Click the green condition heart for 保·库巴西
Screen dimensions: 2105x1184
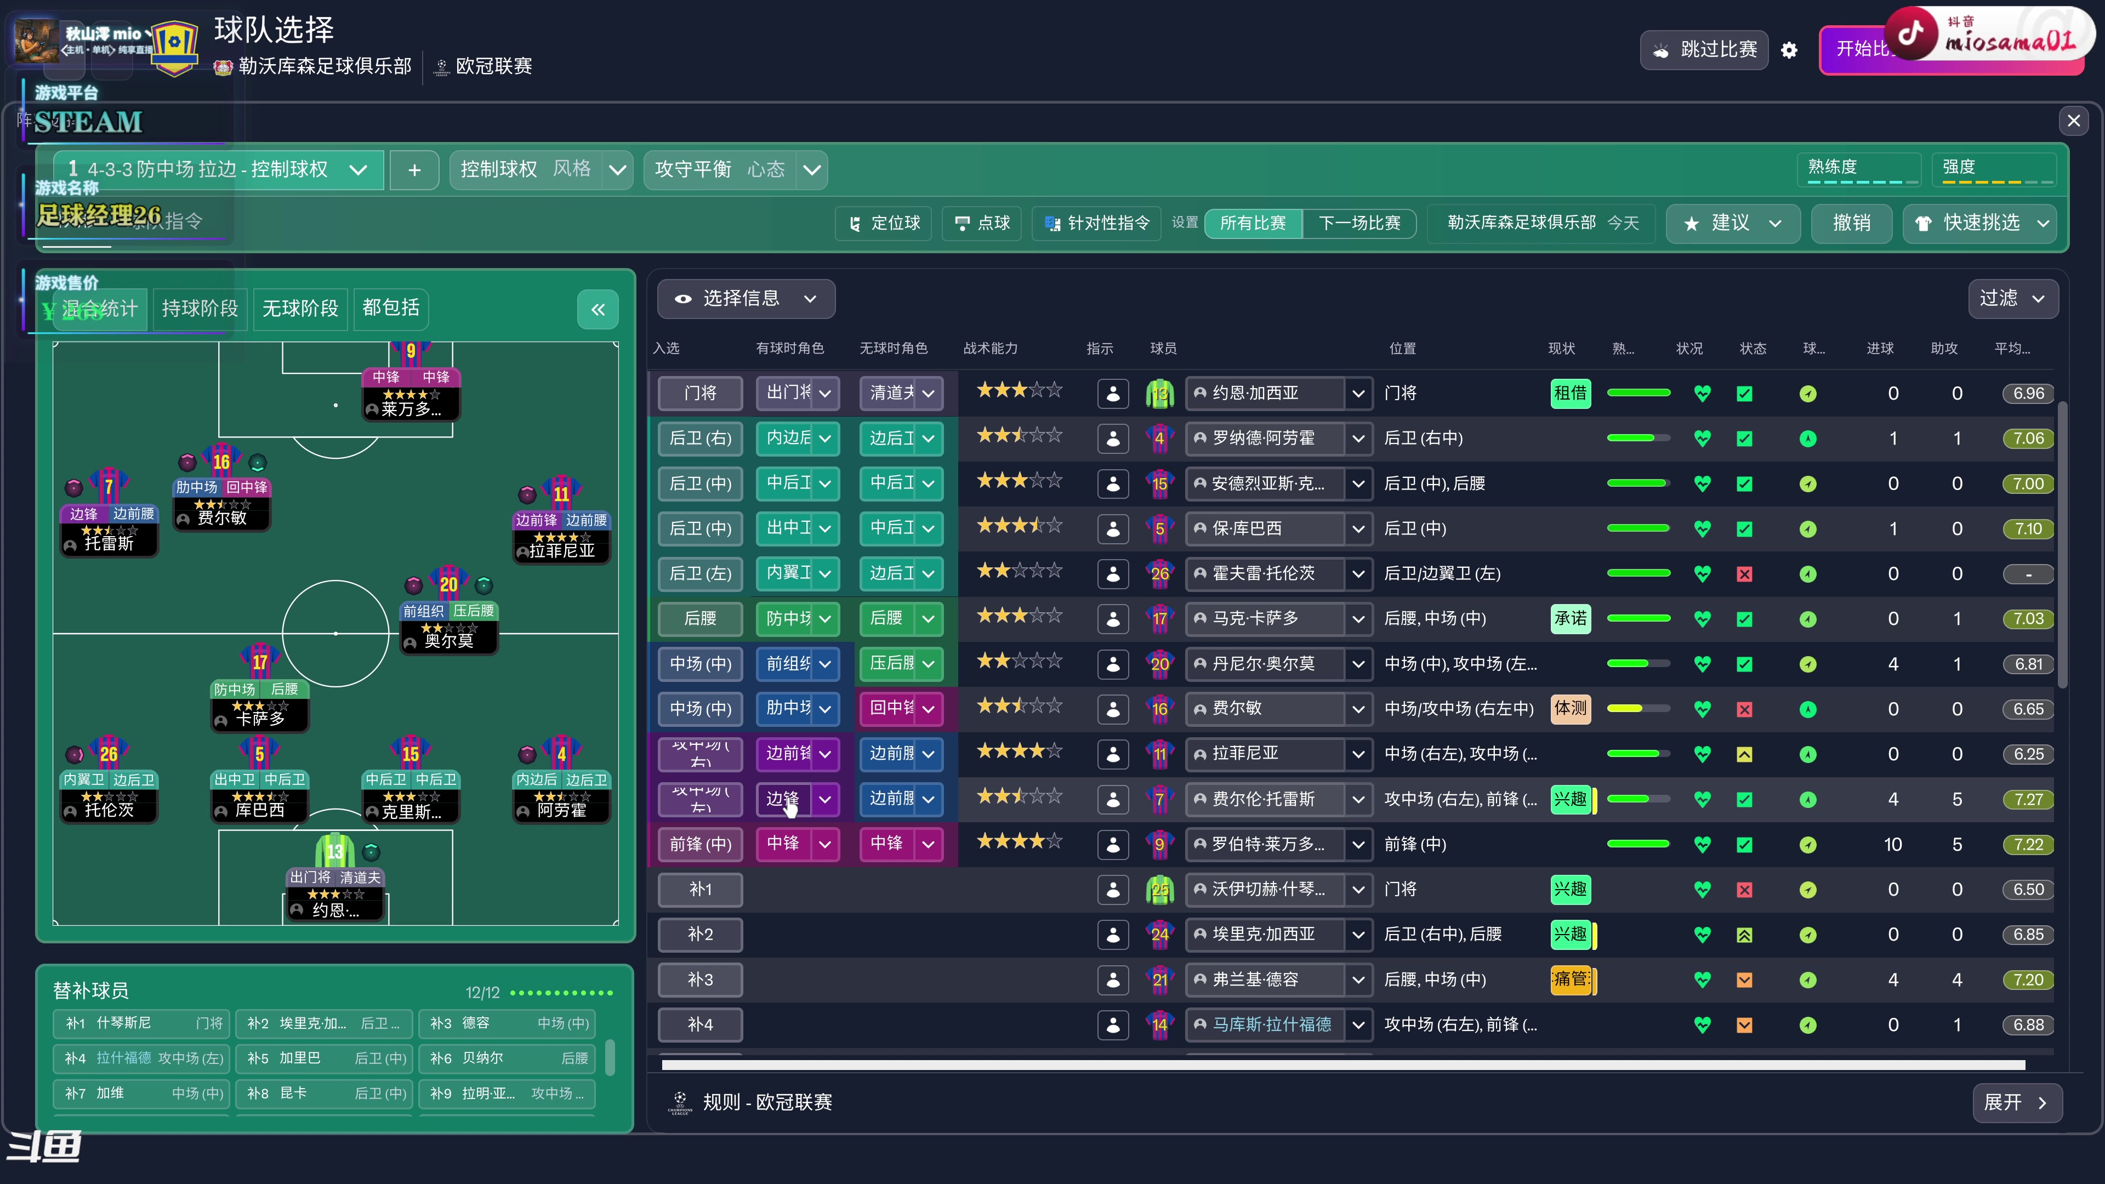(1703, 528)
